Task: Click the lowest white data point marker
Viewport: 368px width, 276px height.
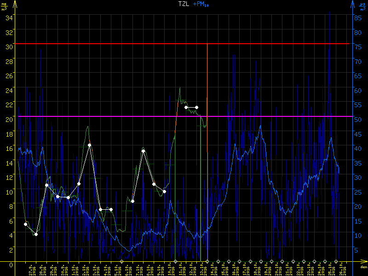Action: click(x=36, y=234)
